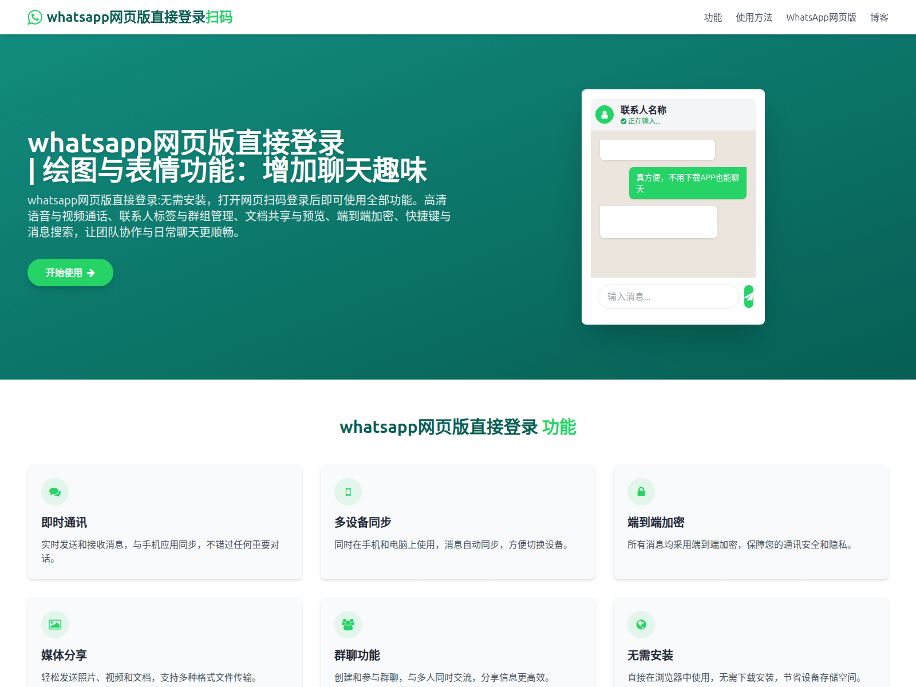The height and width of the screenshot is (687, 916).
Task: Click the chat bubbles icon for 即时通讯
Action: pyautogui.click(x=55, y=492)
